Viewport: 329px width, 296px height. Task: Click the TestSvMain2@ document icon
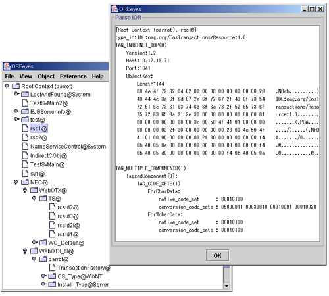[x=25, y=103]
